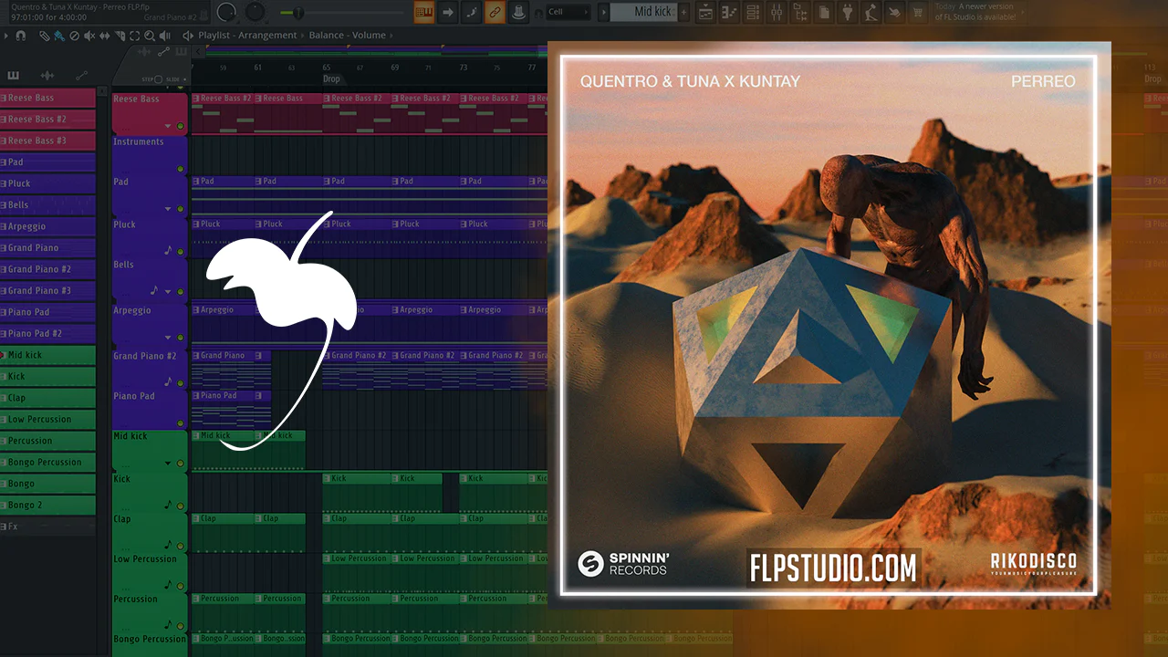Select the Bells pattern in picker
Screen dimensions: 1168x657
pos(47,205)
